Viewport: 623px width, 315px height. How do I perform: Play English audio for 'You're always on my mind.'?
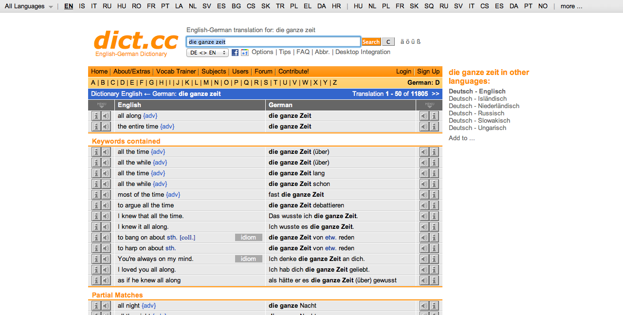coord(106,259)
